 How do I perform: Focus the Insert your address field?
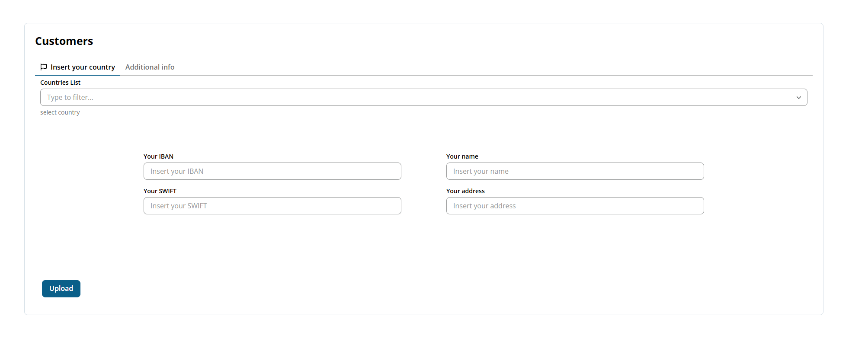(x=575, y=206)
